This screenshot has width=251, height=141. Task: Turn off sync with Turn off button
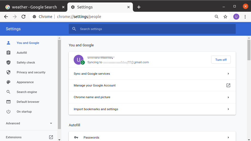click(x=221, y=60)
